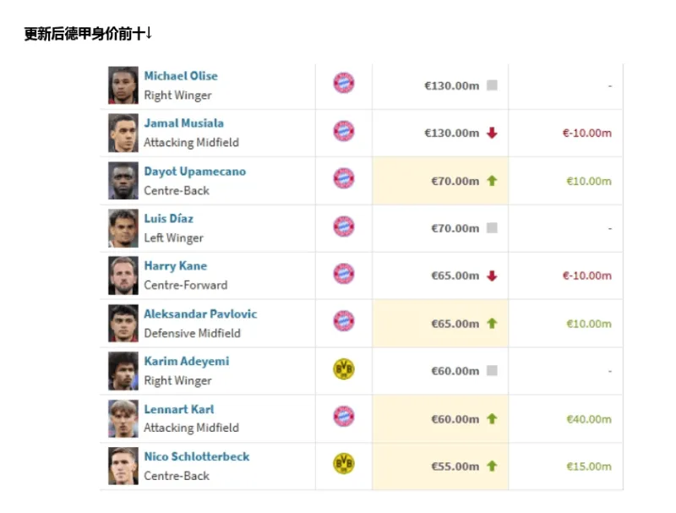The image size is (676, 513).
Task: Click Dayot Upamecano portrait thumbnail
Action: (x=123, y=180)
